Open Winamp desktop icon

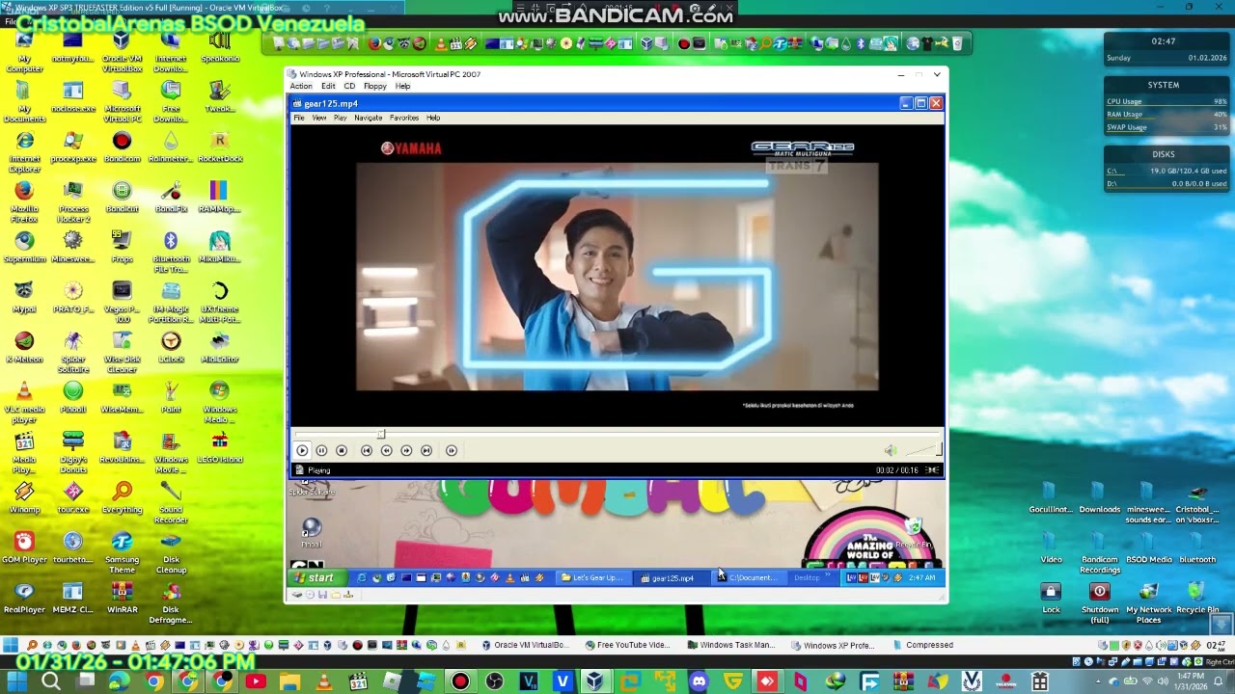point(24,497)
